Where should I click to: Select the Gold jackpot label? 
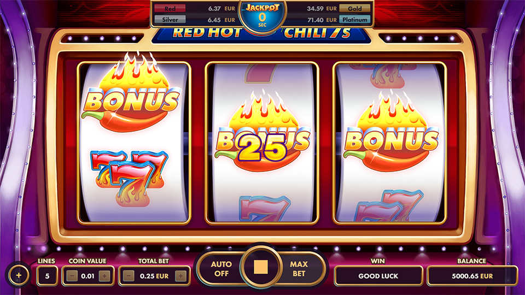(x=354, y=8)
